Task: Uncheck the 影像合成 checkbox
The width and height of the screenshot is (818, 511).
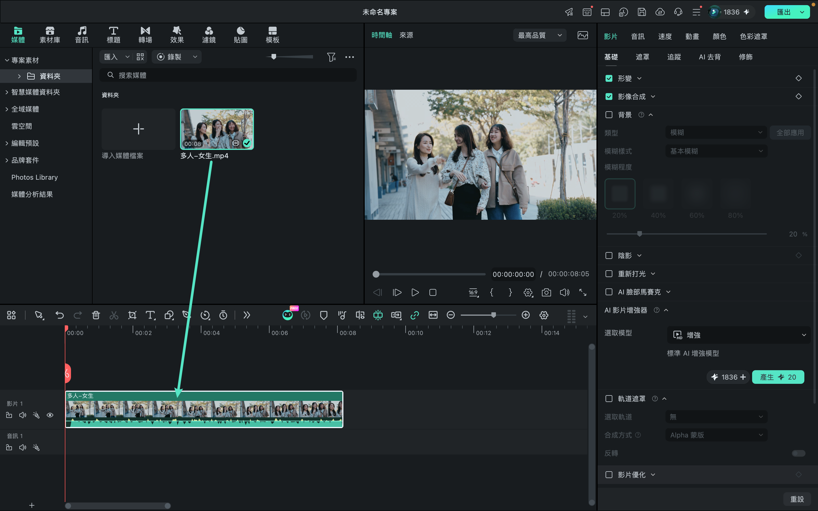Action: click(x=609, y=97)
